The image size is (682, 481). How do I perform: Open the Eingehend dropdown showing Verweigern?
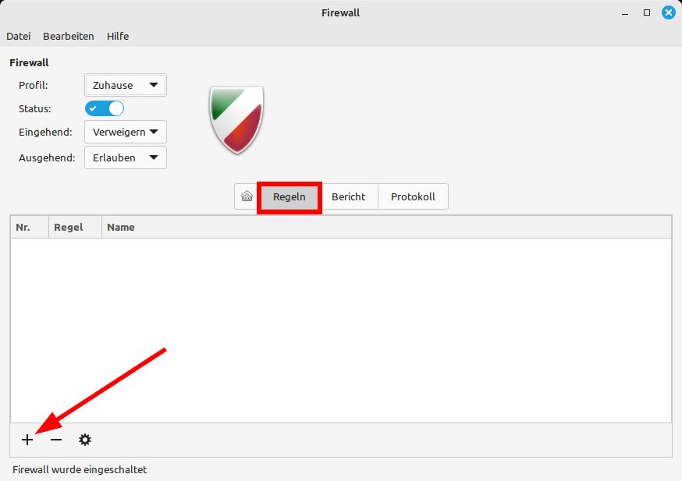125,132
